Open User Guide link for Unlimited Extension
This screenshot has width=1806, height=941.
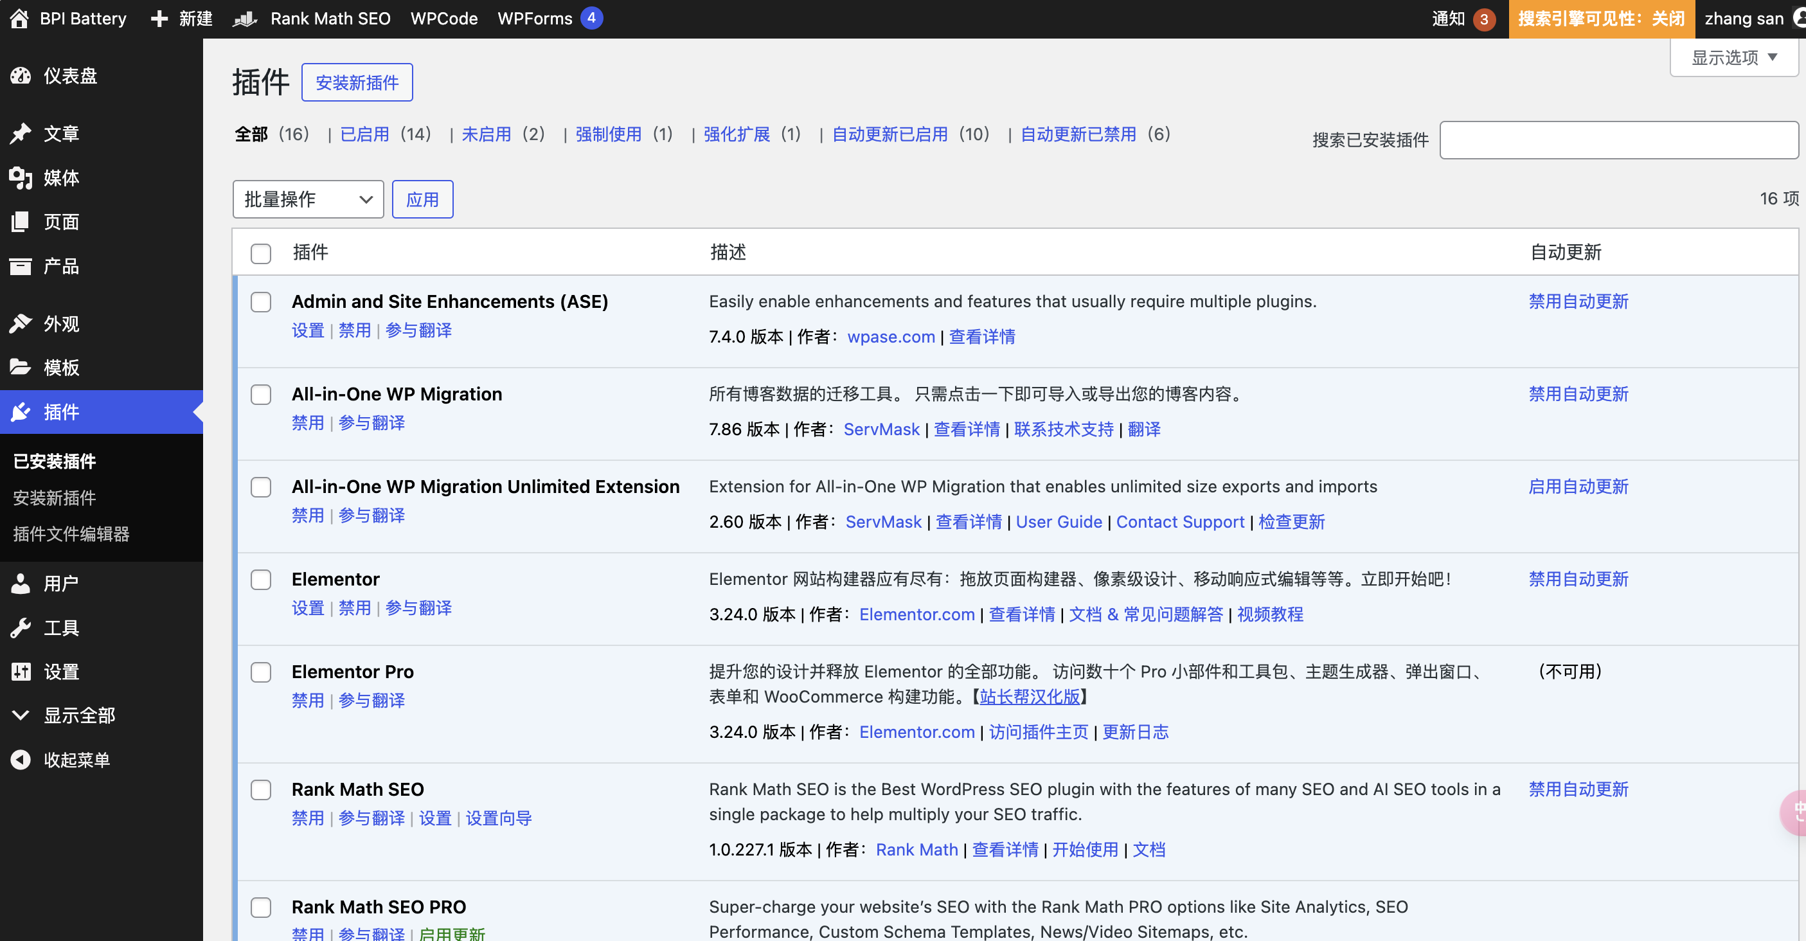pos(1059,522)
